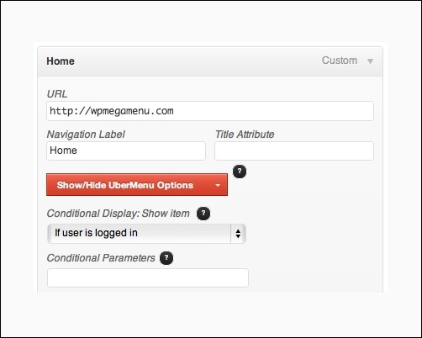
Task: Click the Conditional Parameters label text
Action: 101,258
